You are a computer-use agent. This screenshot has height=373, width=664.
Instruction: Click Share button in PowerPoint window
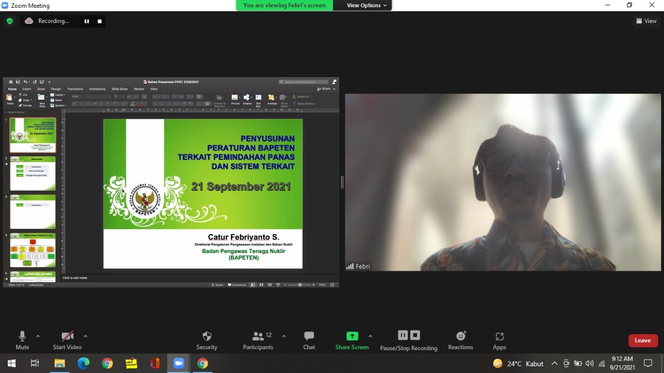click(x=324, y=89)
